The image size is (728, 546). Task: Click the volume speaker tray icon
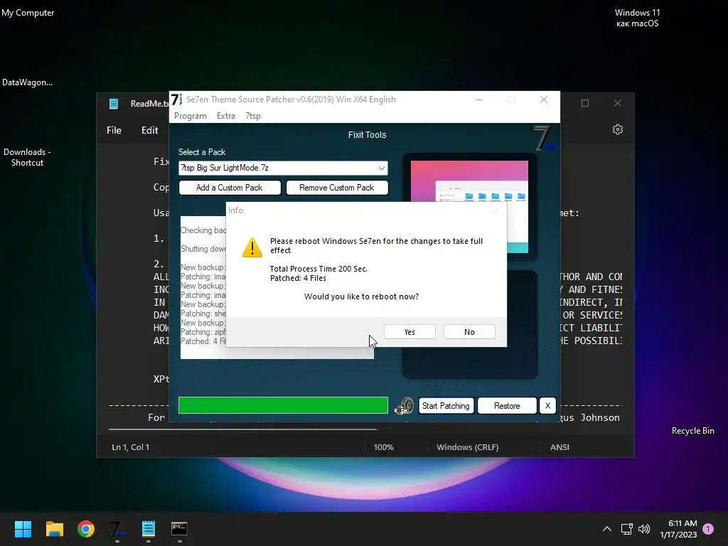[x=644, y=529]
